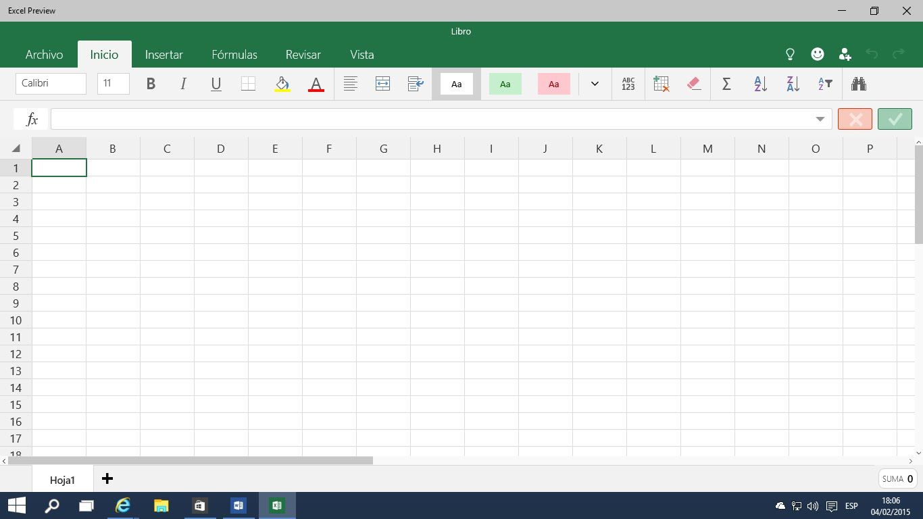Click the ABC 123 number format icon
923x519 pixels.
(628, 84)
